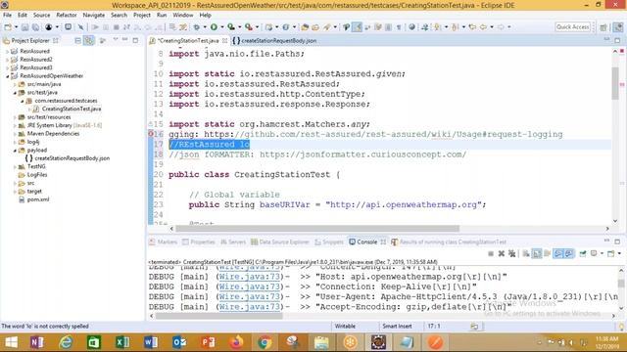Expand the Maven Dependencies node
Image resolution: width=627 pixels, height=352 pixels.
[15, 134]
